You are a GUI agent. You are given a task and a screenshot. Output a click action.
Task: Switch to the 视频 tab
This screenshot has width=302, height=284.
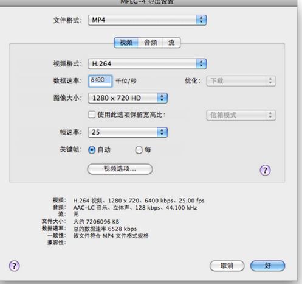coord(126,43)
